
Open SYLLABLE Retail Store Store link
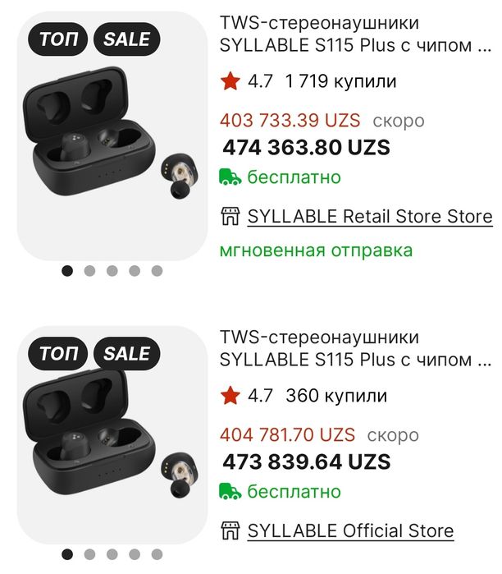(x=370, y=217)
